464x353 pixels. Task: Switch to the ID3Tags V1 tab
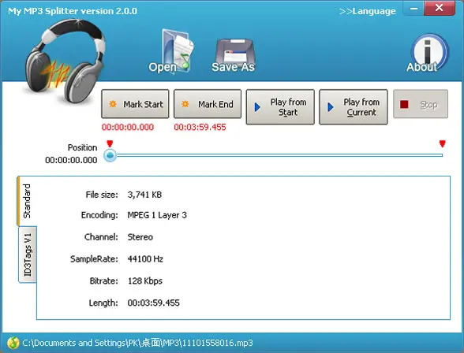click(x=28, y=255)
